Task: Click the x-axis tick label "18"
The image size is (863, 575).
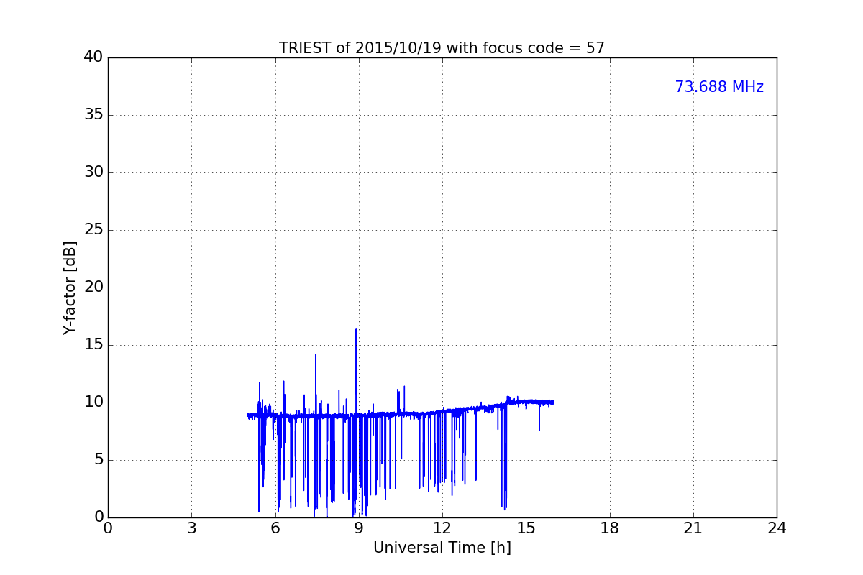Action: point(610,528)
